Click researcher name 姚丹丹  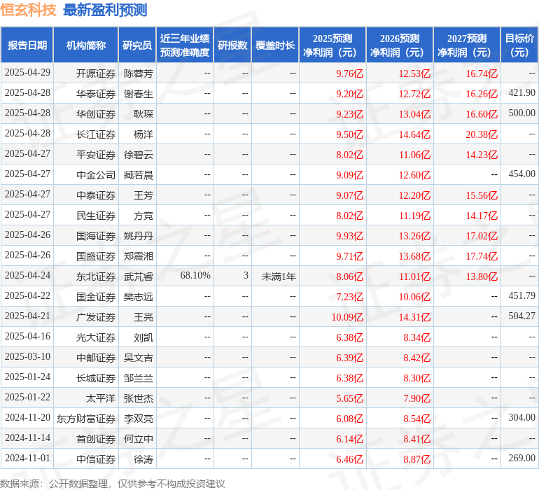[139, 236]
